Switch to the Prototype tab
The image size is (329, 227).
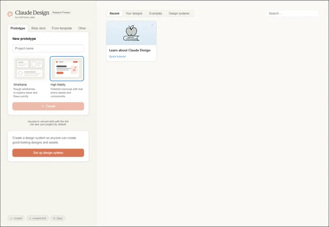pos(18,28)
